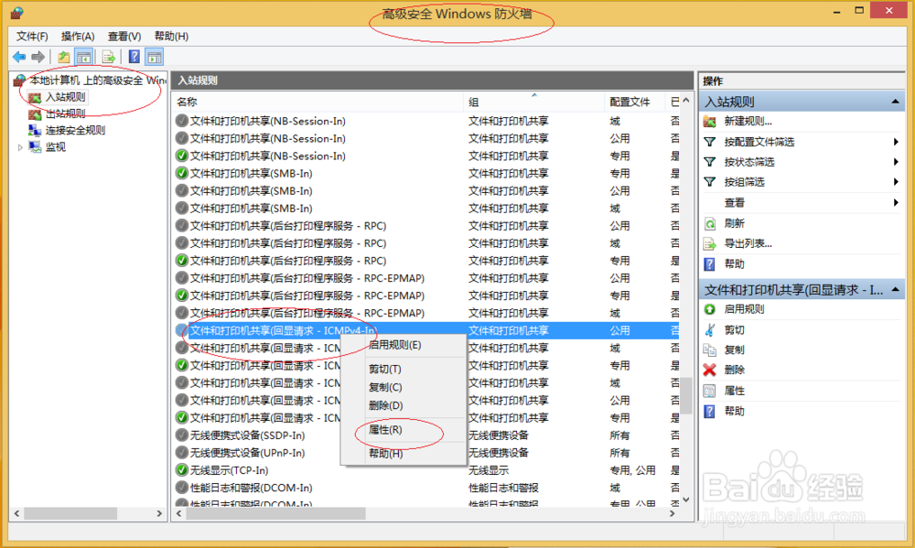This screenshot has width=915, height=548.
Task: Click the 剪切 scissors icon
Action: pyautogui.click(x=708, y=329)
